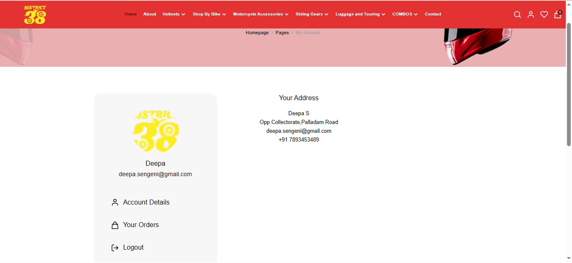Click the person icon beside Account Details
Image resolution: width=572 pixels, height=263 pixels.
click(115, 202)
